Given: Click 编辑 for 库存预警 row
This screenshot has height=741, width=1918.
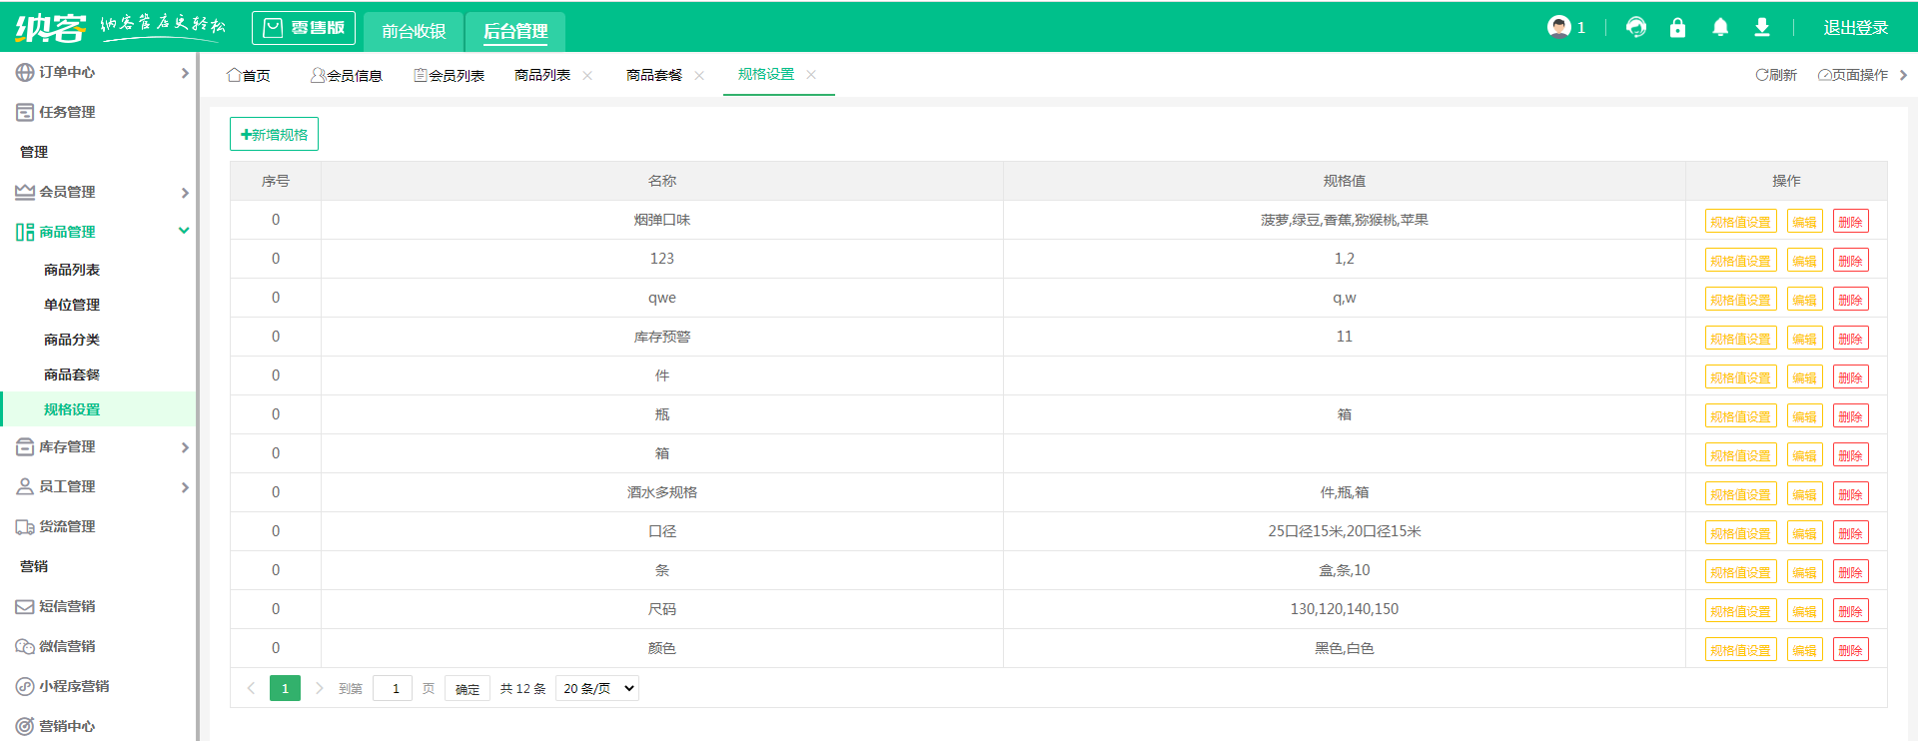Looking at the screenshot, I should (1804, 339).
